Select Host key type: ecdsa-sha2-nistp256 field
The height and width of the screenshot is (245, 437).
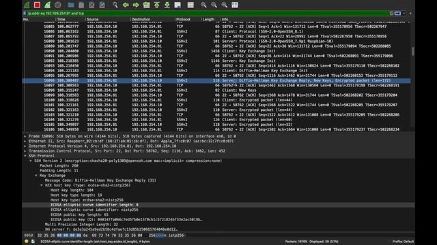[87, 200]
